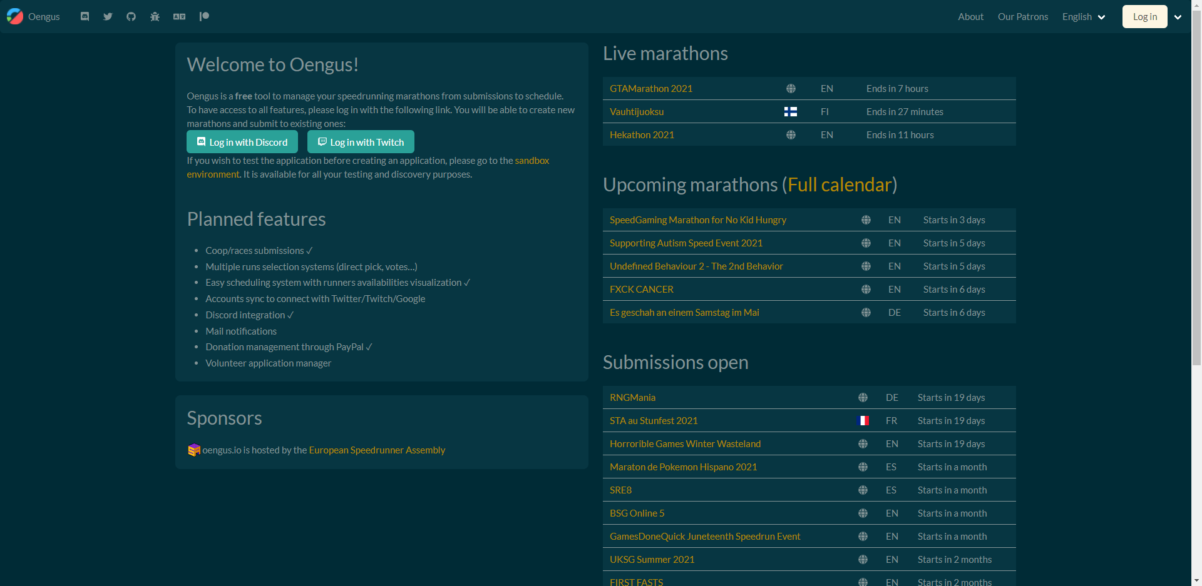Viewport: 1202px width, 586px height.
Task: Click the Oengus logo icon
Action: point(15,16)
